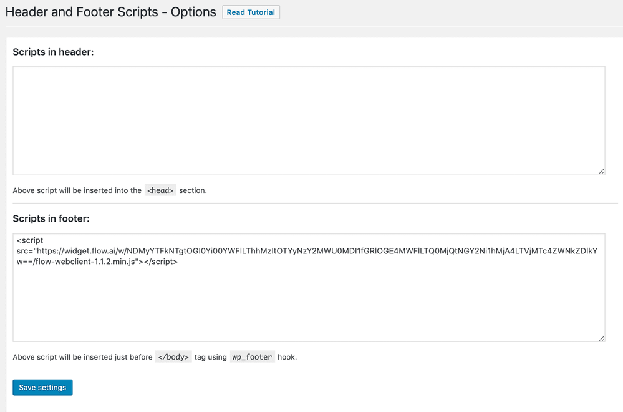Click the page title 'Header and Footer Scripts - Options'

coord(111,12)
